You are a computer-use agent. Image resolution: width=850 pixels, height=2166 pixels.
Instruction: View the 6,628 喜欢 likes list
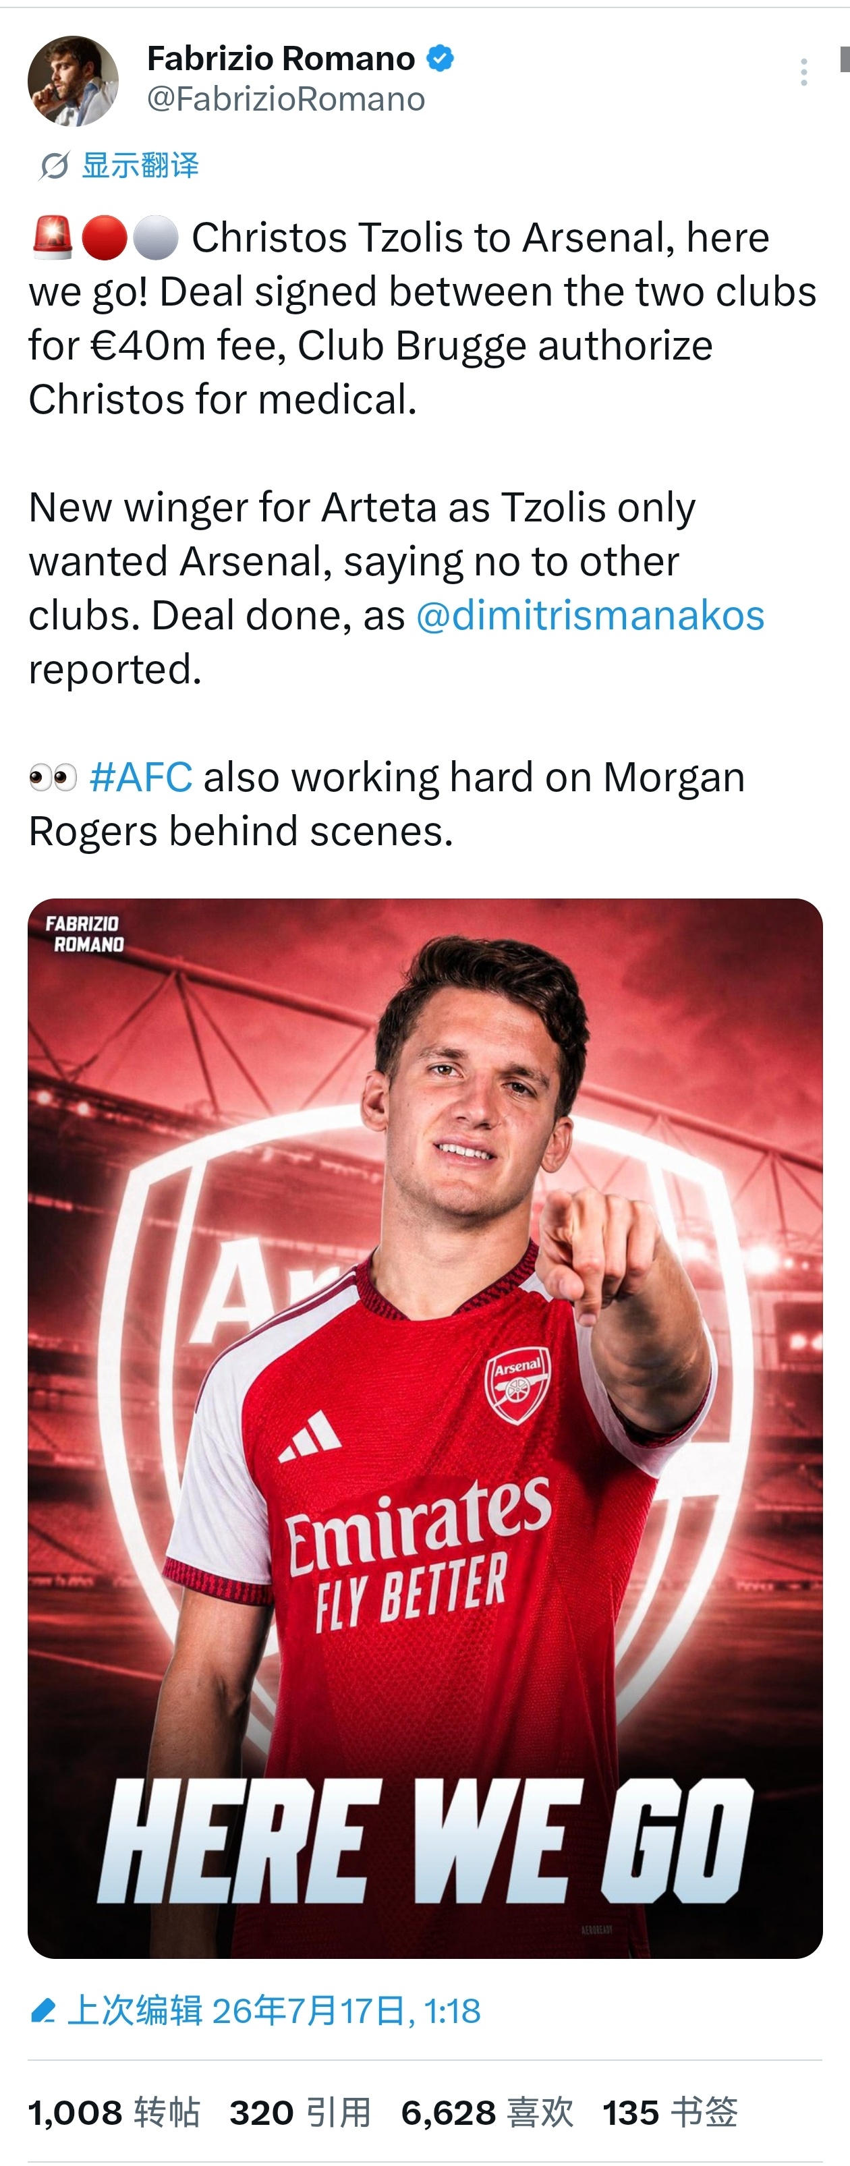488,2112
